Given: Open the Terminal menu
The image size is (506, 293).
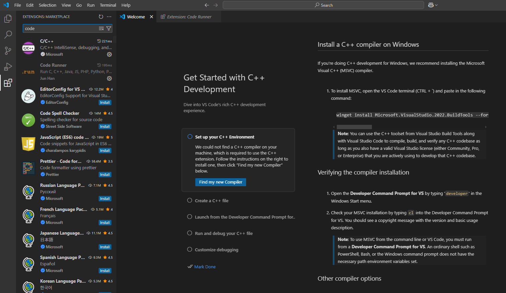Looking at the screenshot, I should point(108,5).
